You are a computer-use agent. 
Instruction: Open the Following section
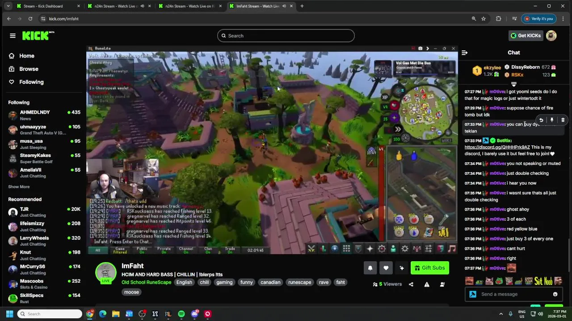[26, 82]
